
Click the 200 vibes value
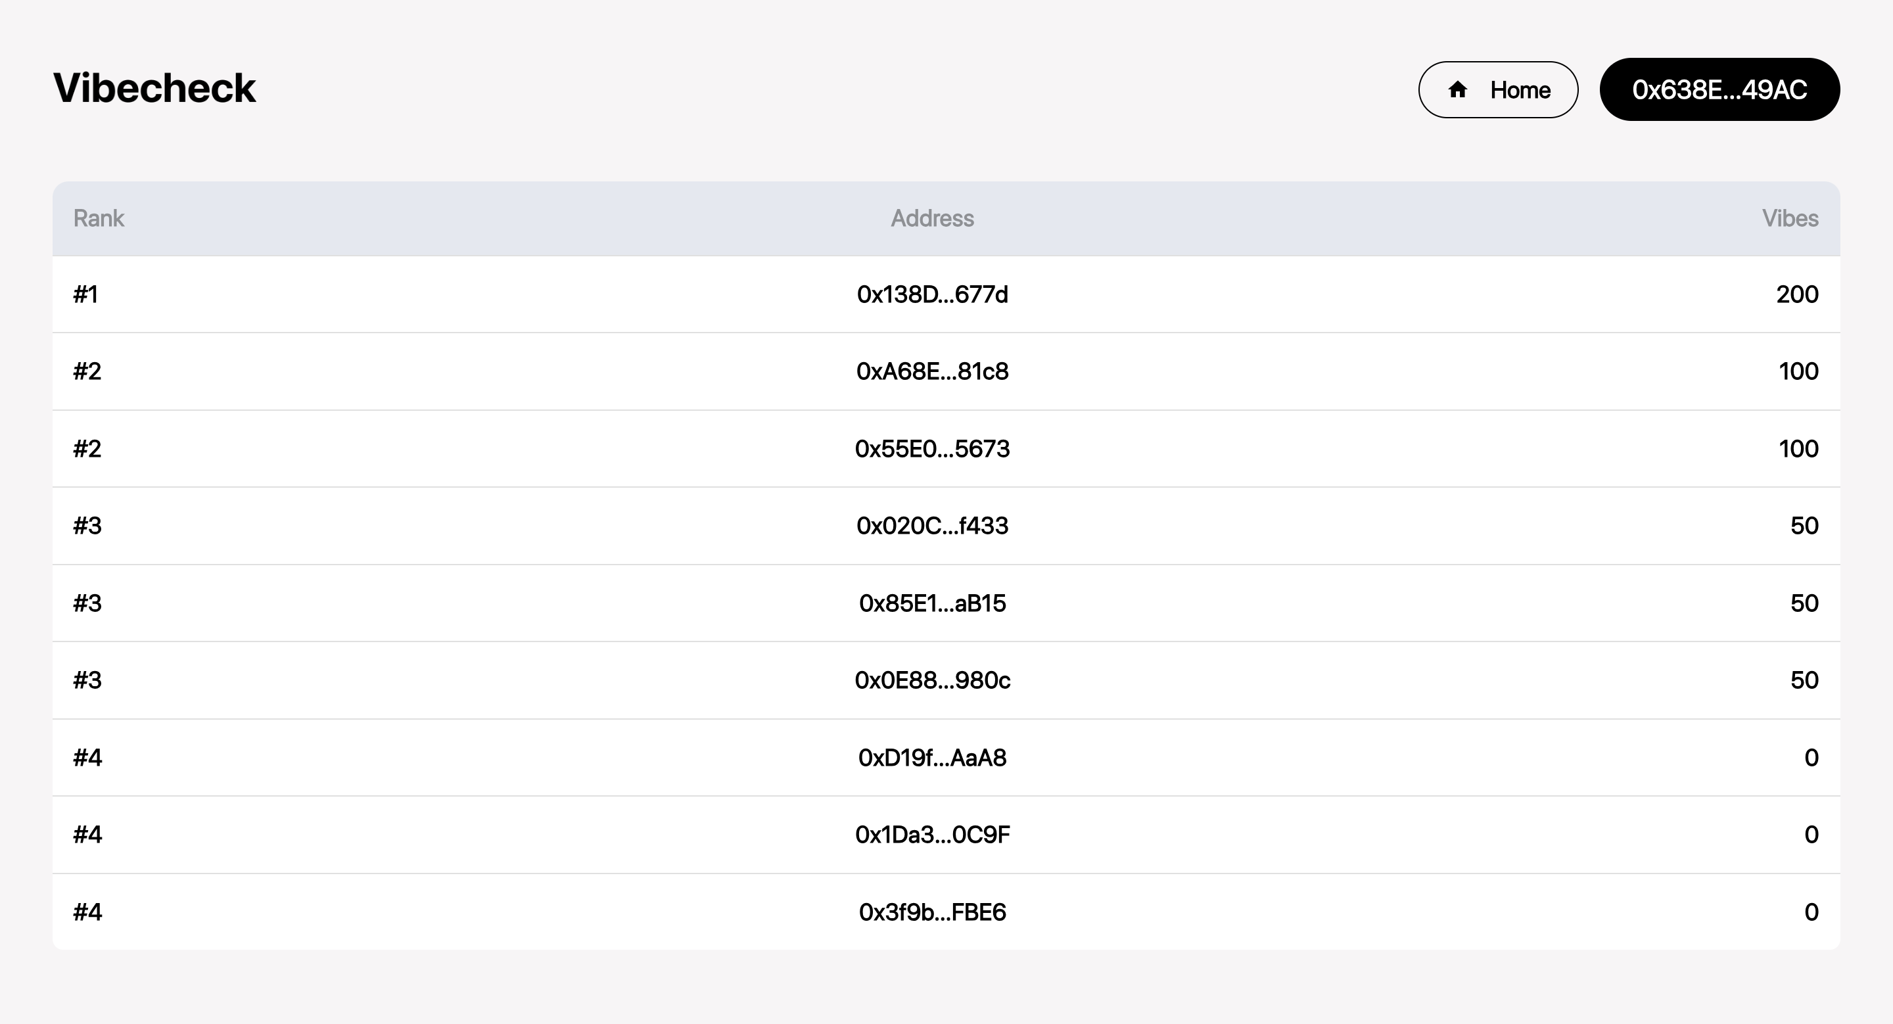pos(1797,294)
